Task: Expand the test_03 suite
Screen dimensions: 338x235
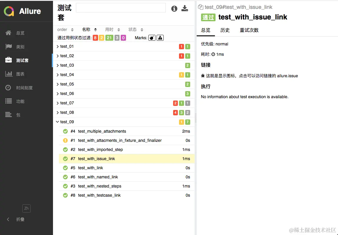Action: click(124, 65)
